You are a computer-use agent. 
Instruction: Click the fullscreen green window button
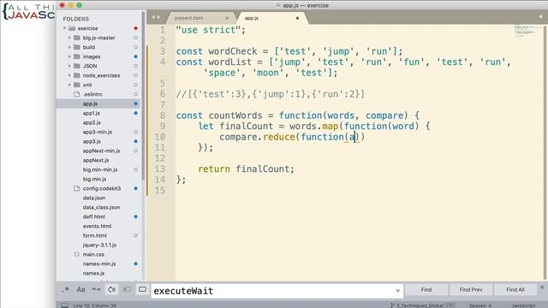80,5
